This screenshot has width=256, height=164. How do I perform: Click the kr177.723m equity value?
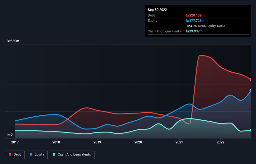[195, 21]
